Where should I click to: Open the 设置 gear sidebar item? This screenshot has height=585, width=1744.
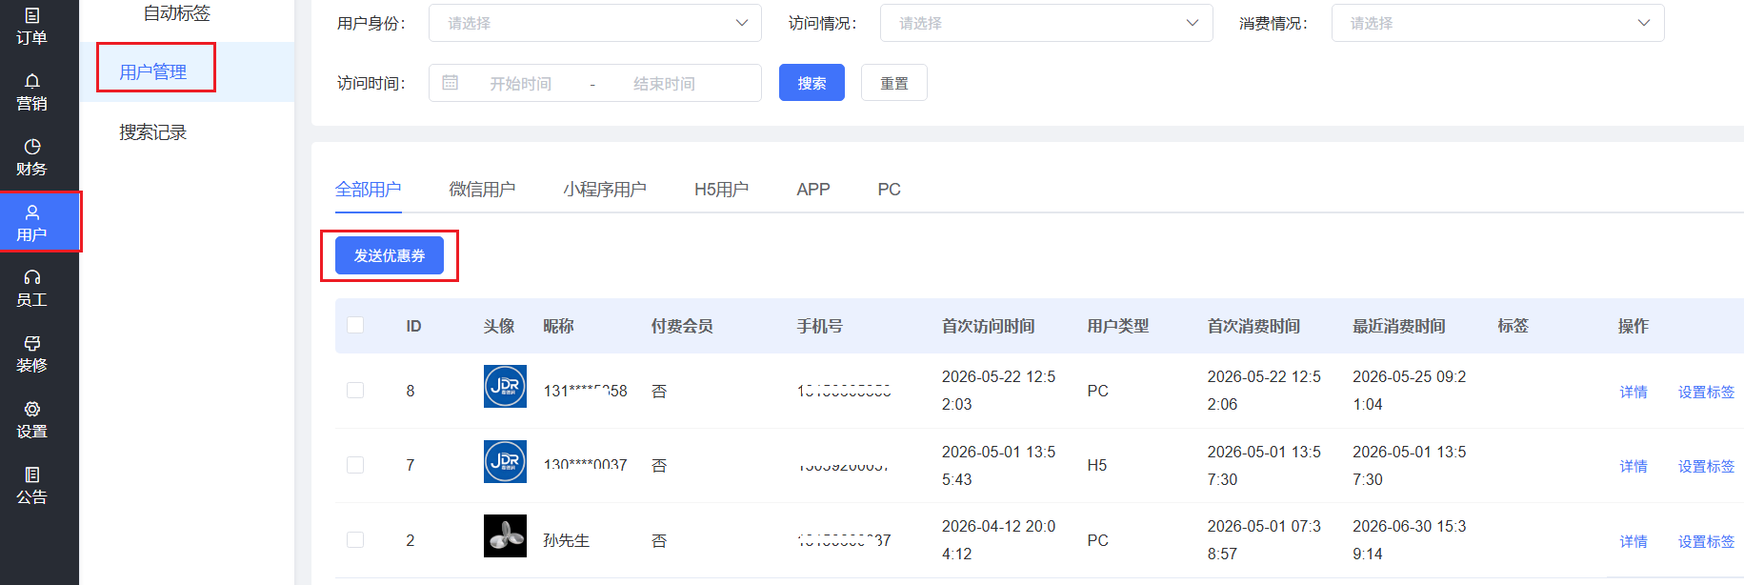[31, 420]
